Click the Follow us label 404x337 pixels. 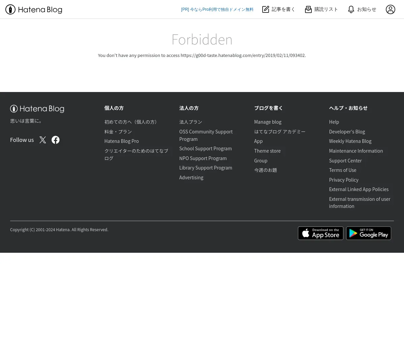pos(22,140)
